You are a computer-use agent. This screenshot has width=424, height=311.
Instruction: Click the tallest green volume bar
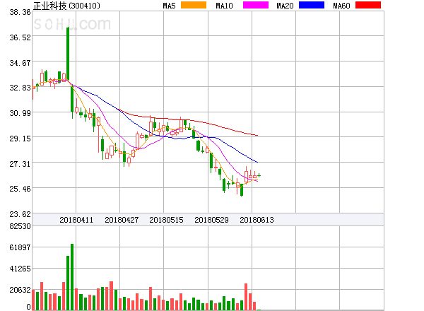(72, 277)
